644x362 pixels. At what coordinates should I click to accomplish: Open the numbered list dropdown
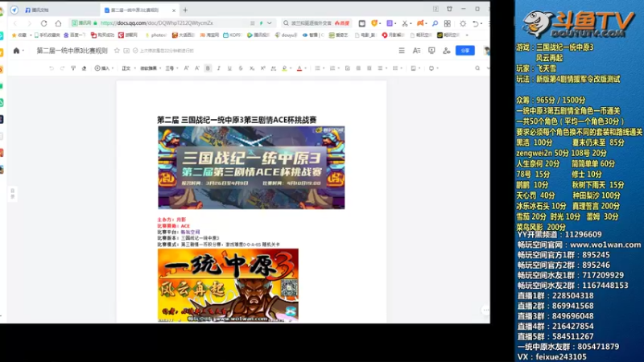point(334,68)
